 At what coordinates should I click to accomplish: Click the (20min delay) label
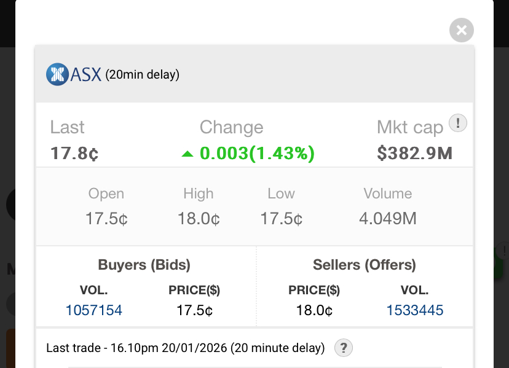point(142,75)
